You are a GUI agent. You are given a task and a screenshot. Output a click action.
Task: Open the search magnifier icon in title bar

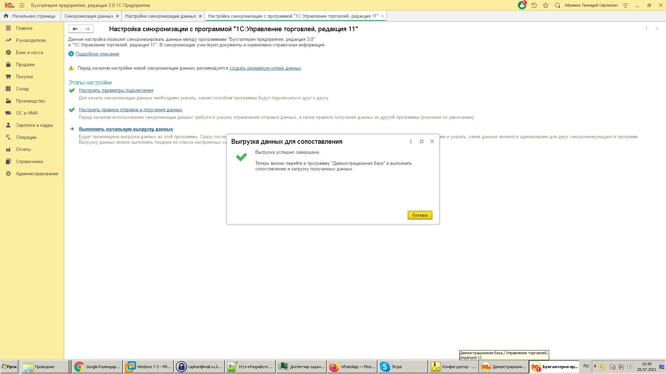(557, 6)
